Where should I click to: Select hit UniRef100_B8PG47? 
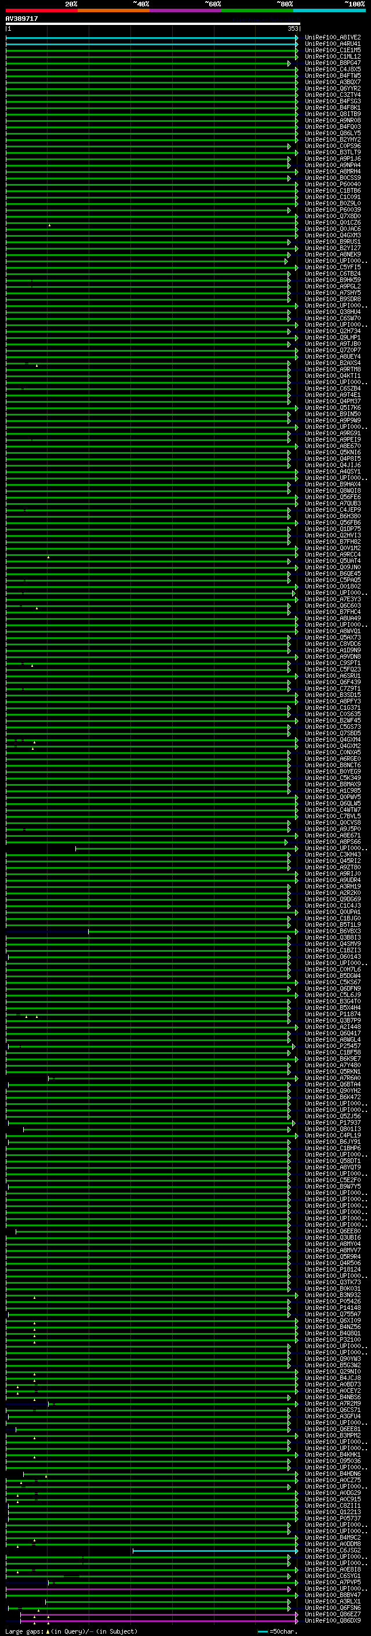pyautogui.click(x=332, y=63)
